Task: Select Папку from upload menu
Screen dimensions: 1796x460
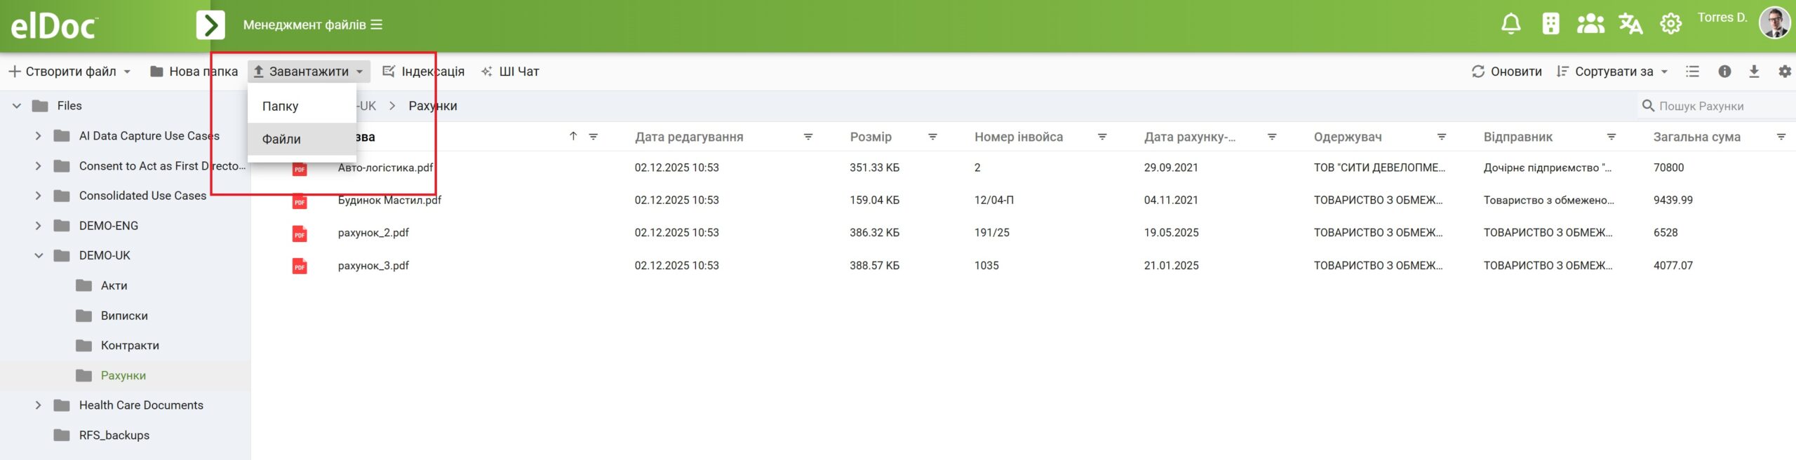Action: [281, 107]
